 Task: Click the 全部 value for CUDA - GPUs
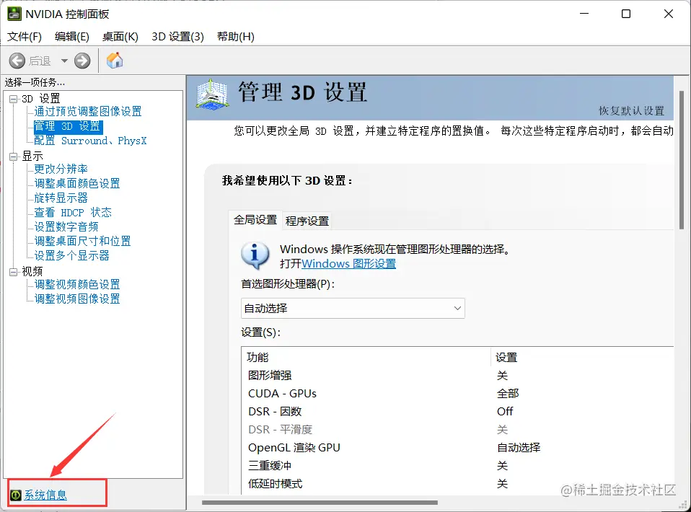[x=508, y=394]
